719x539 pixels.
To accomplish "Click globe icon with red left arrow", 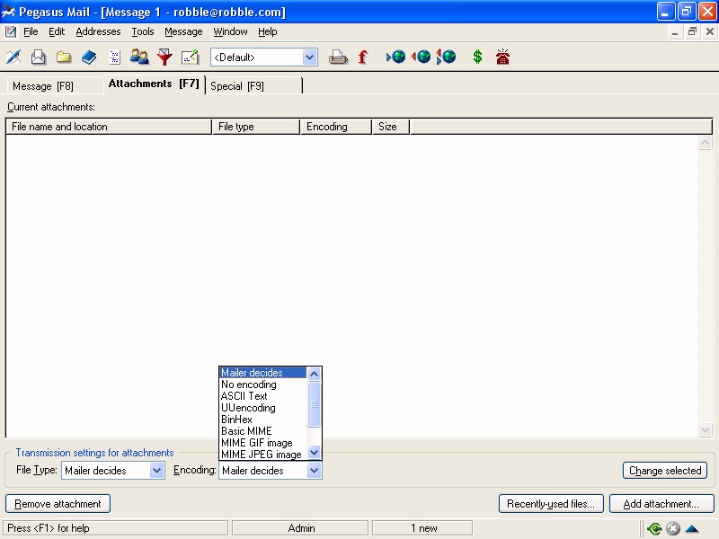I will click(x=421, y=57).
